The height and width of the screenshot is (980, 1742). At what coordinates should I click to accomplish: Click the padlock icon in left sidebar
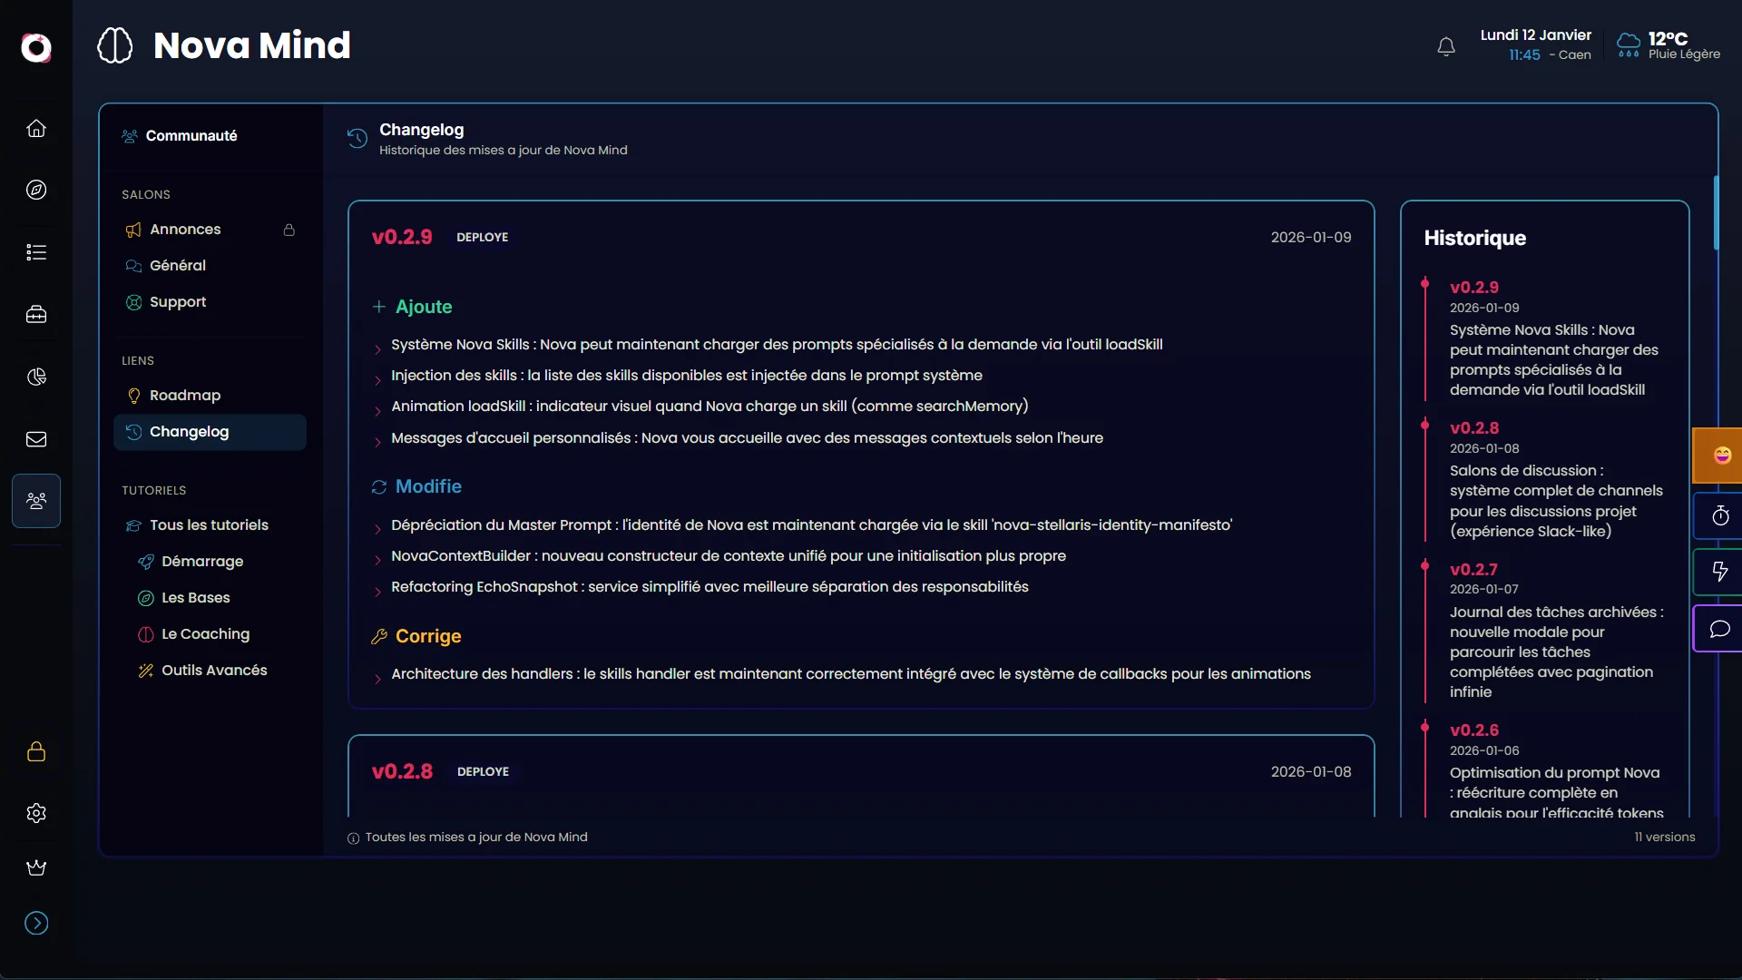pyautogui.click(x=36, y=751)
